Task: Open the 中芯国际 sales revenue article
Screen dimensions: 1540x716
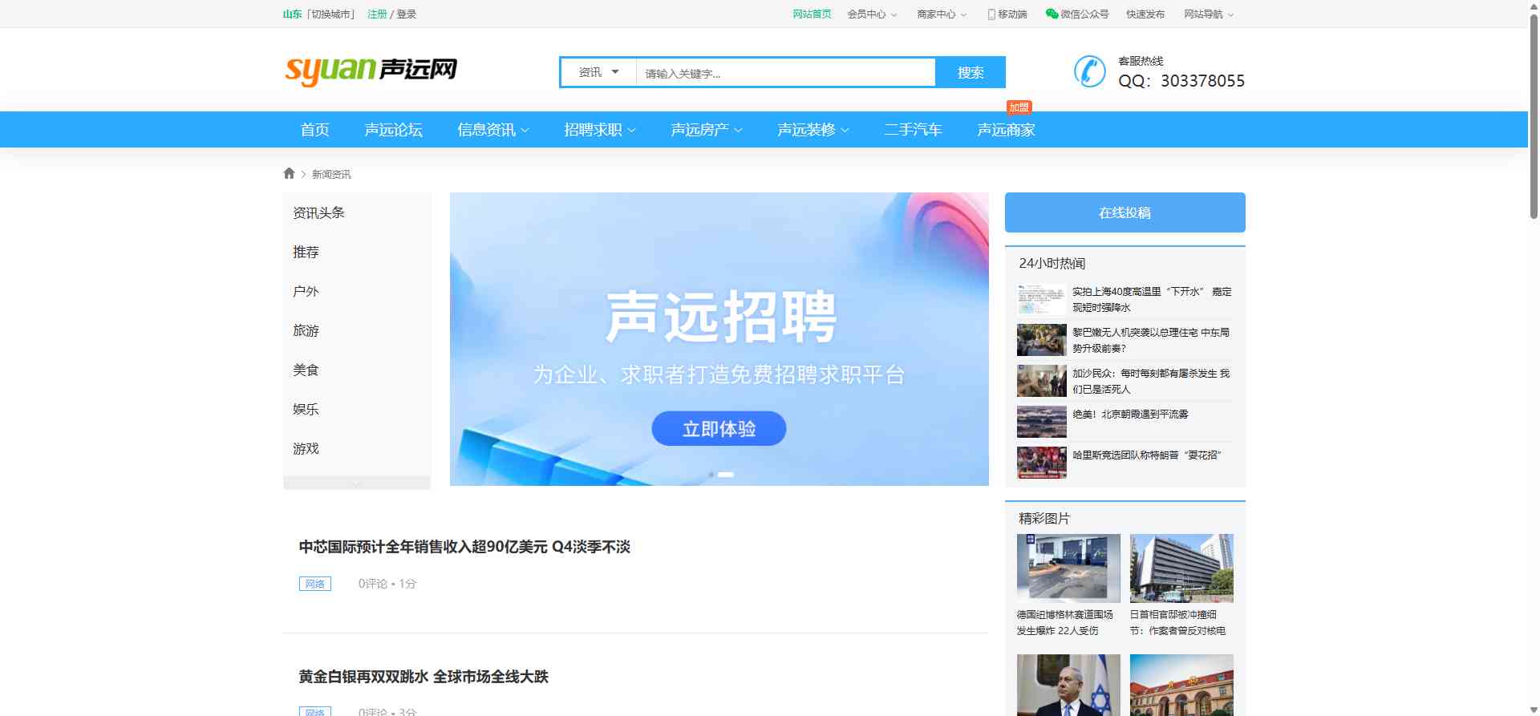Action: tap(464, 547)
